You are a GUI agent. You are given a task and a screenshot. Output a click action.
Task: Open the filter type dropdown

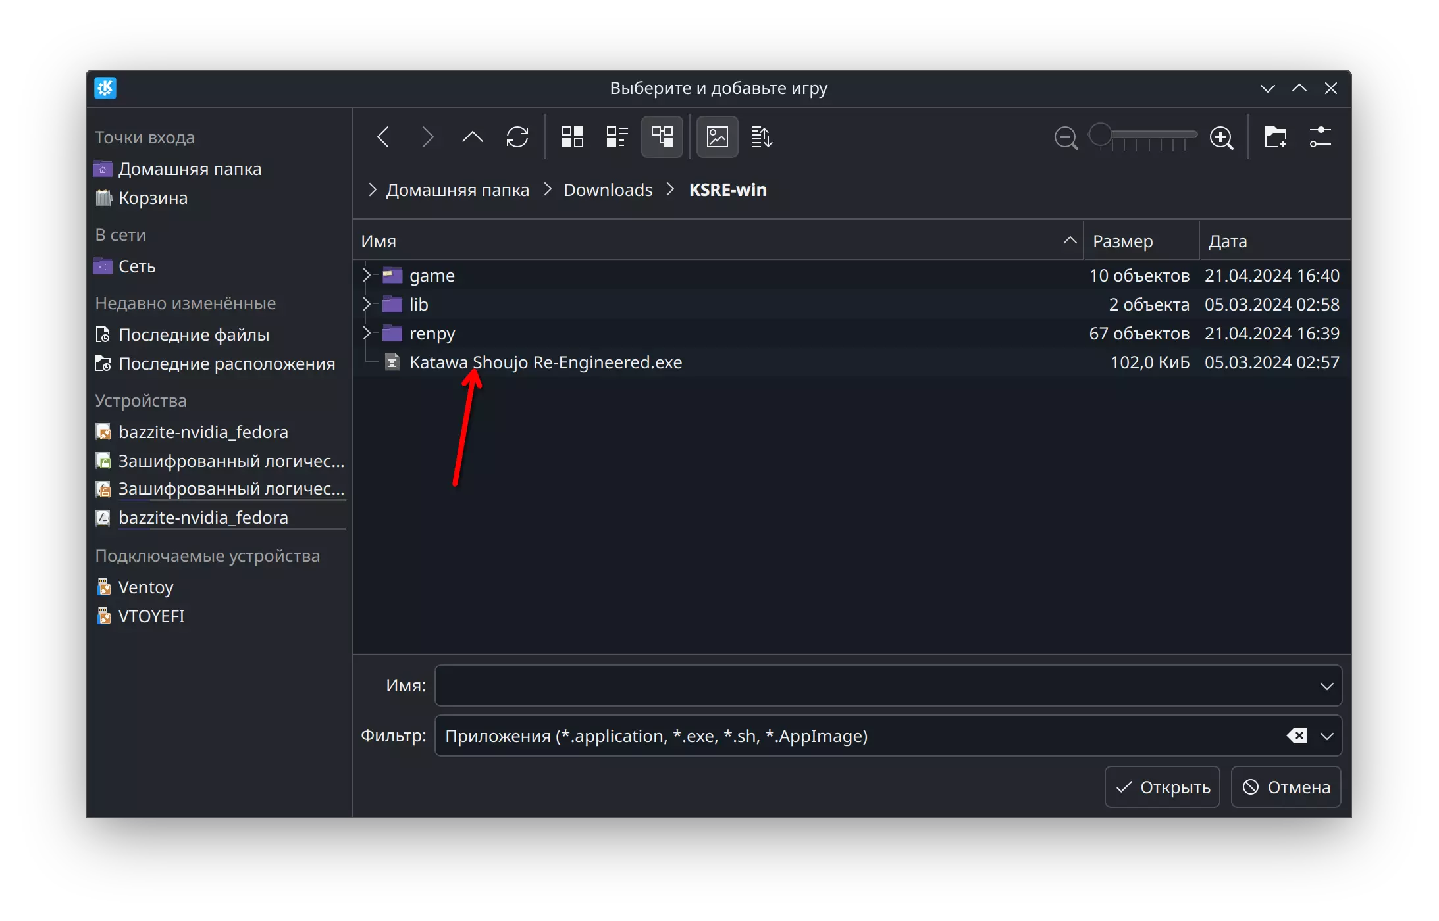tap(1326, 736)
